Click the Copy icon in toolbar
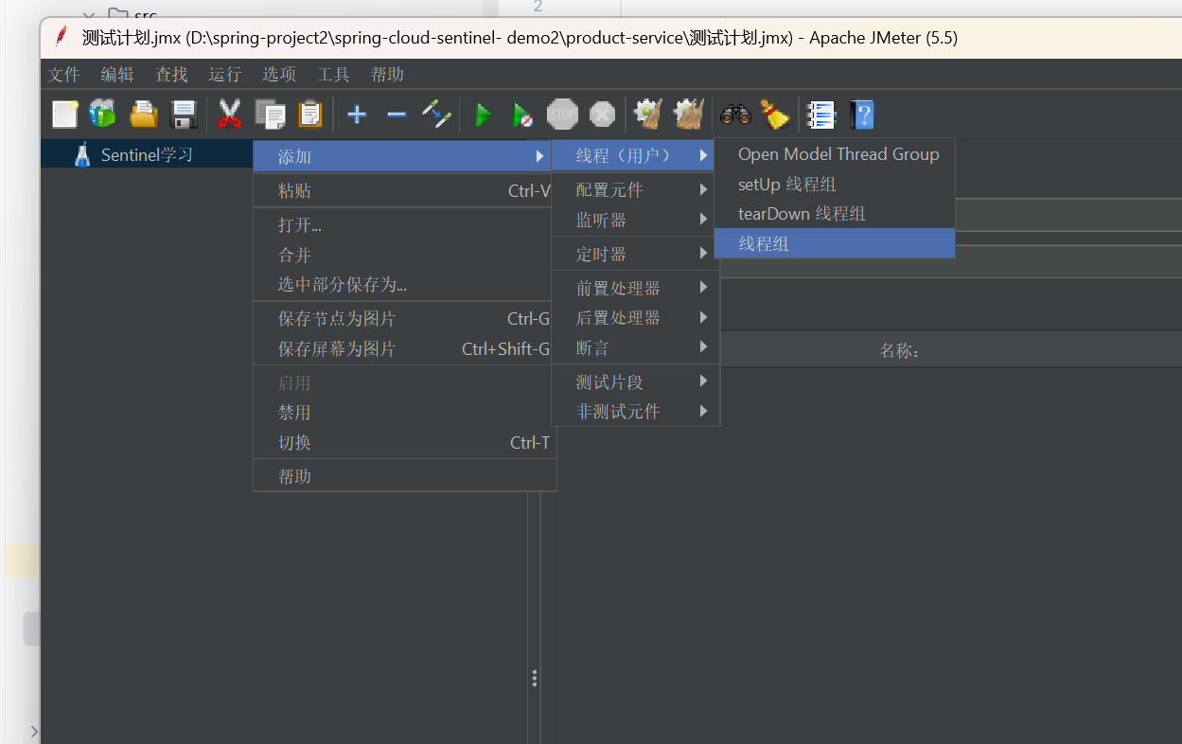The image size is (1182, 744). [270, 115]
